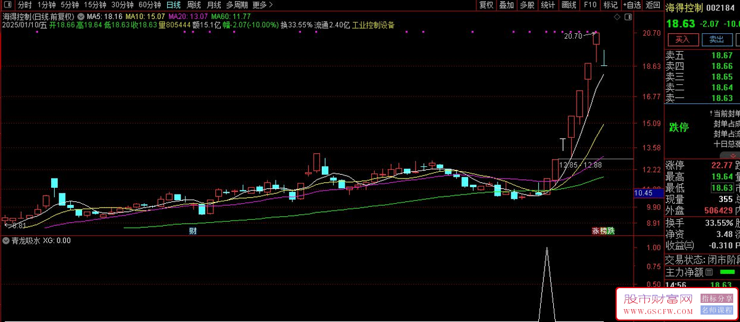This screenshot has height=322, width=740.
Task: Open the 画线 drawing tools
Action: (569, 5)
